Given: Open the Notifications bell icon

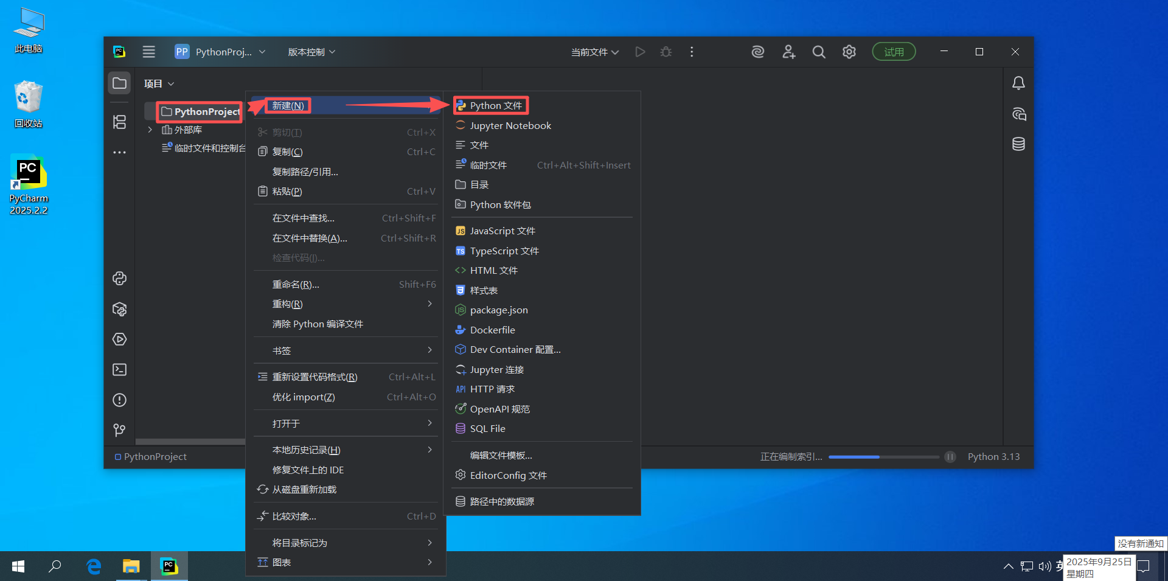Looking at the screenshot, I should 1018,83.
